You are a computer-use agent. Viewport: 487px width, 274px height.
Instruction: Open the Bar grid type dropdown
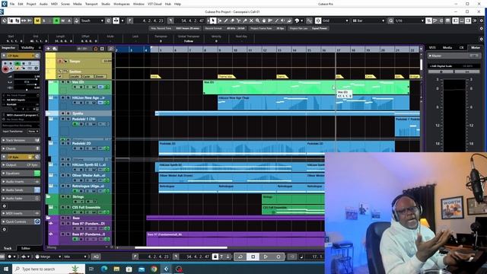[368, 21]
